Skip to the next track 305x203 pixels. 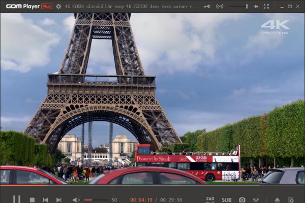(x=59, y=200)
